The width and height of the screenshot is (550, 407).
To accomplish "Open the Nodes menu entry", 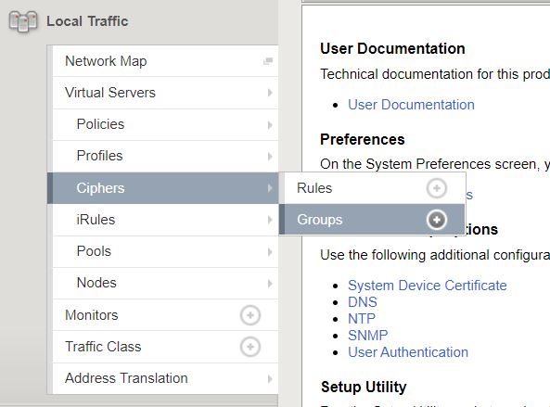I will point(165,283).
